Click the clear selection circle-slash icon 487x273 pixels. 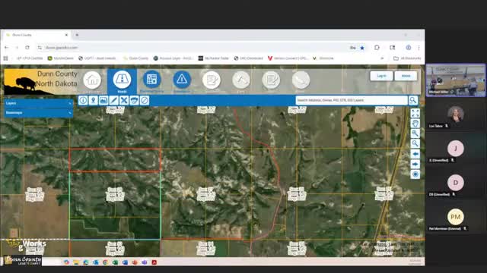pyautogui.click(x=145, y=100)
